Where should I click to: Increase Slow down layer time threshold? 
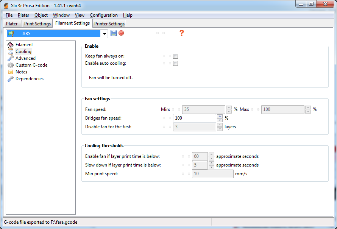point(212,163)
